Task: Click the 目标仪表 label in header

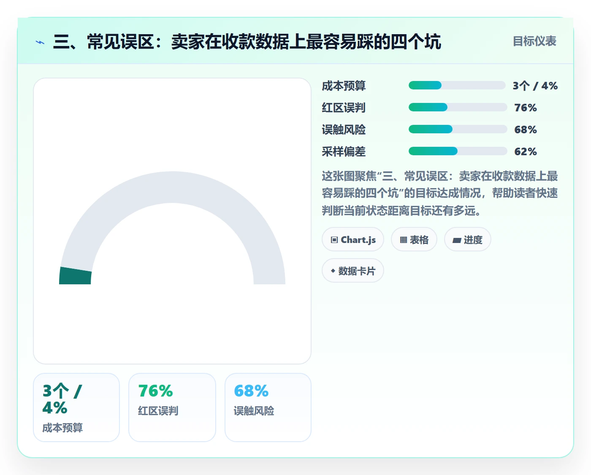Action: click(x=534, y=41)
